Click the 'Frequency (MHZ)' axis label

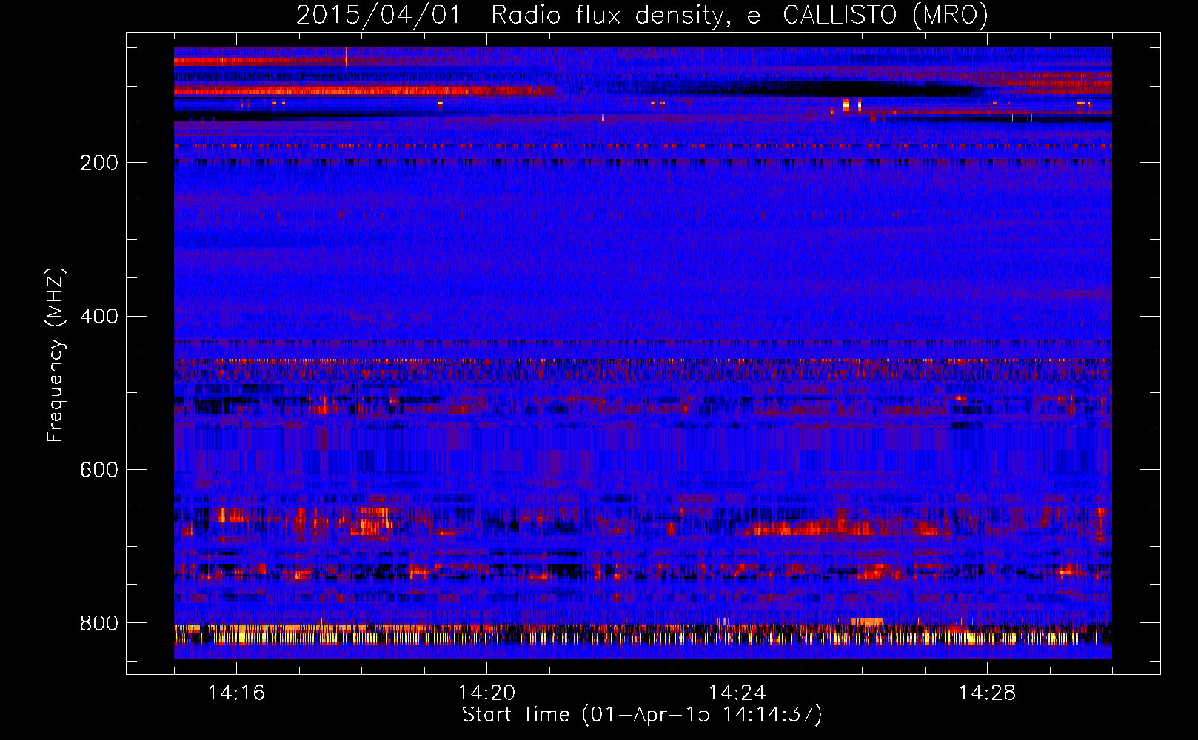(x=55, y=355)
